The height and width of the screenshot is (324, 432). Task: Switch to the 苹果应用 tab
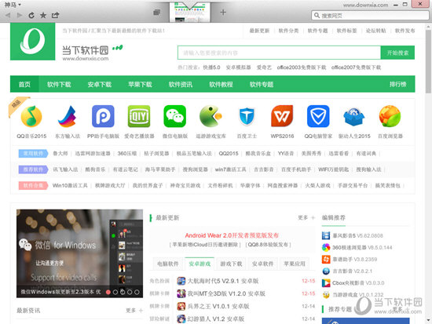(295, 264)
